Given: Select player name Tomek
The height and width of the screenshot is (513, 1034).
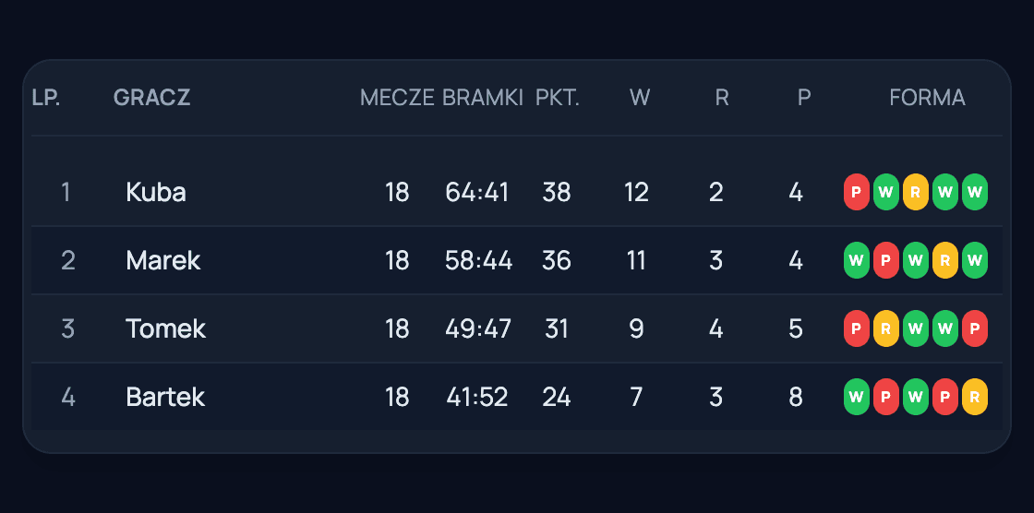Looking at the screenshot, I should pos(165,329).
